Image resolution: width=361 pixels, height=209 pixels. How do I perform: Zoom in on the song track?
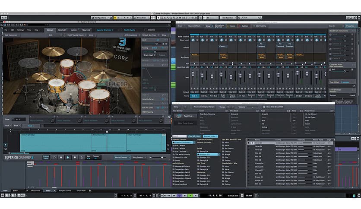coord(168,145)
